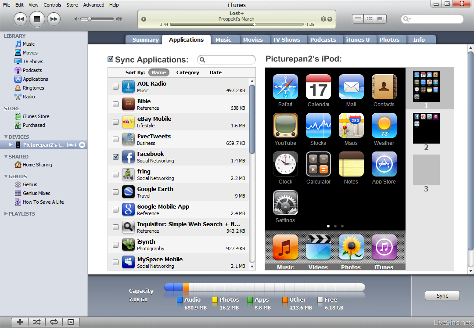Enable the AOL Radio checkbox
Image resolution: width=474 pixels, height=328 pixels.
115,87
